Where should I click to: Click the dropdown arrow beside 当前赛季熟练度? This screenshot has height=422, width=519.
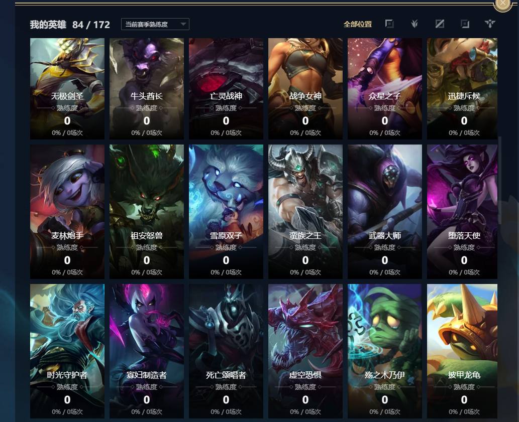(183, 24)
